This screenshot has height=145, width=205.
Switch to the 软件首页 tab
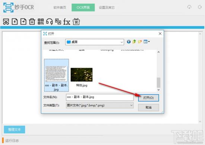point(60,7)
